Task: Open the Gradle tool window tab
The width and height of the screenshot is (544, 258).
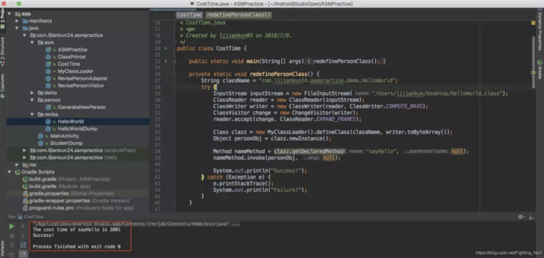Action: tap(540, 70)
